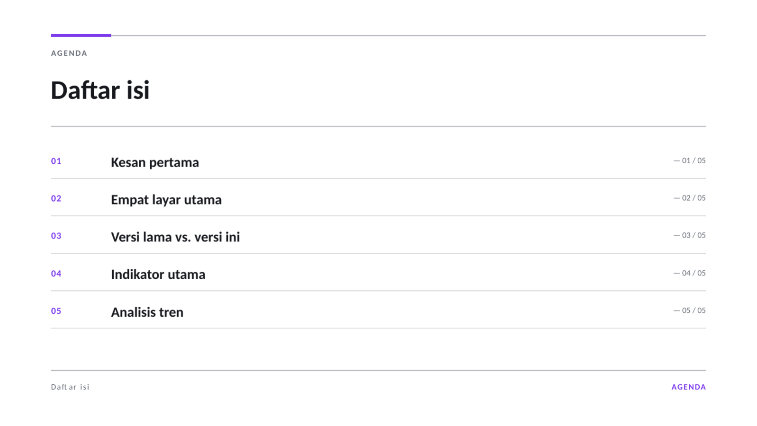The image size is (757, 426).
Task: Click the purple number 04
Action: click(x=56, y=274)
